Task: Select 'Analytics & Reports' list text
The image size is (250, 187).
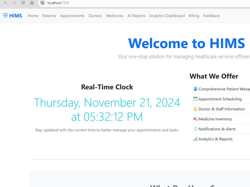Action: click(x=215, y=139)
